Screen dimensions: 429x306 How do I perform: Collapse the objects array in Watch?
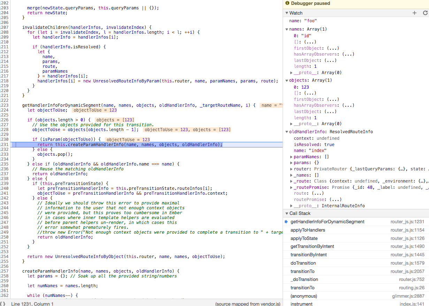point(286,80)
